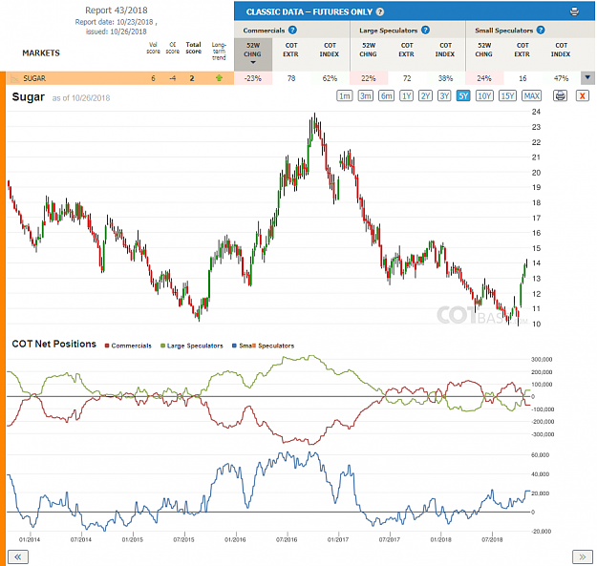Select the MAX time range
The image size is (597, 566).
532,95
